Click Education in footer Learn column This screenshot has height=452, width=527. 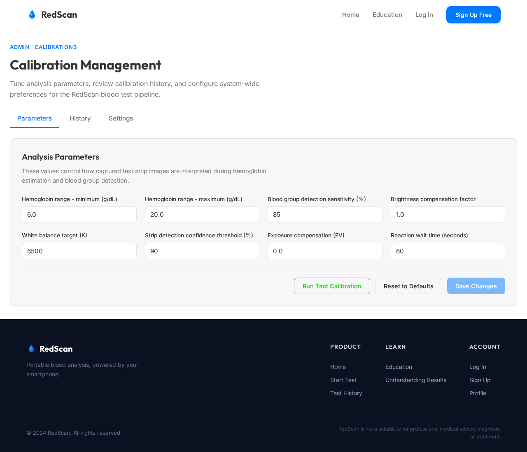399,367
